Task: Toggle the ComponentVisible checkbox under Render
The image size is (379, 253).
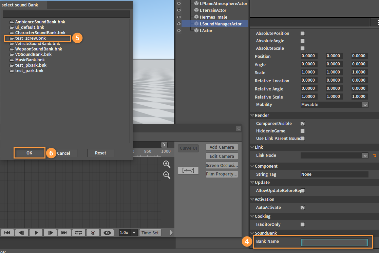Action: coord(302,123)
